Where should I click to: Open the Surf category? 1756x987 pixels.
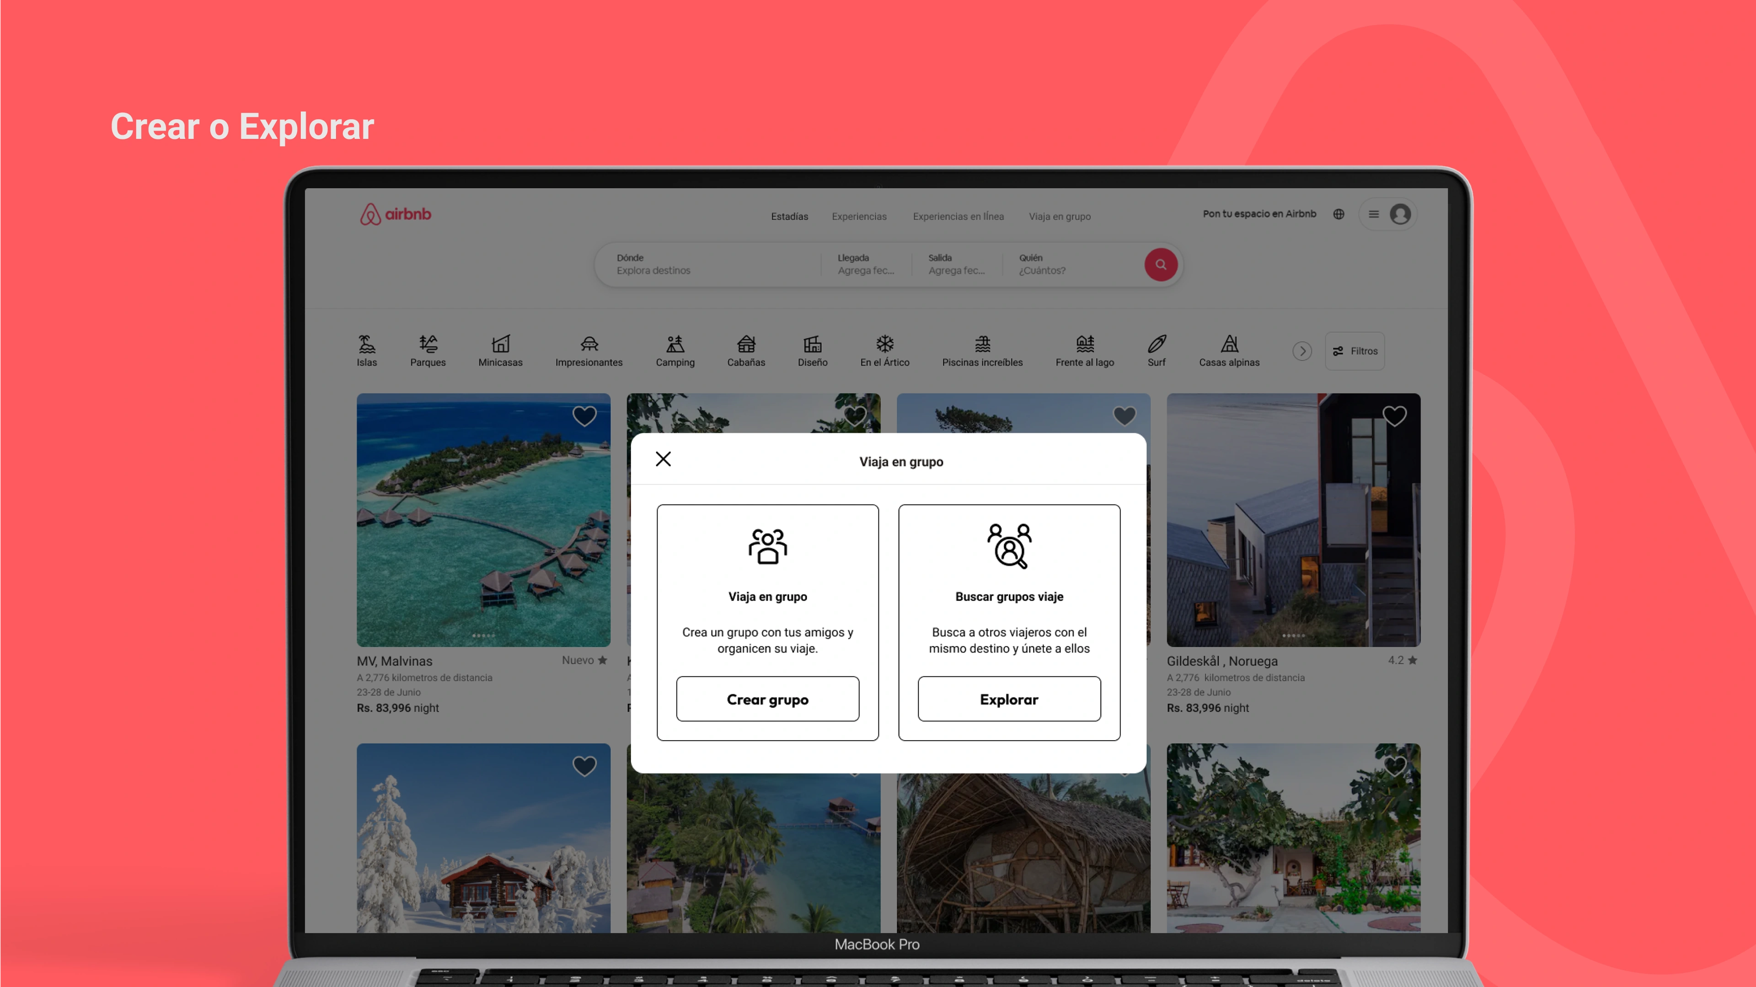(x=1157, y=351)
